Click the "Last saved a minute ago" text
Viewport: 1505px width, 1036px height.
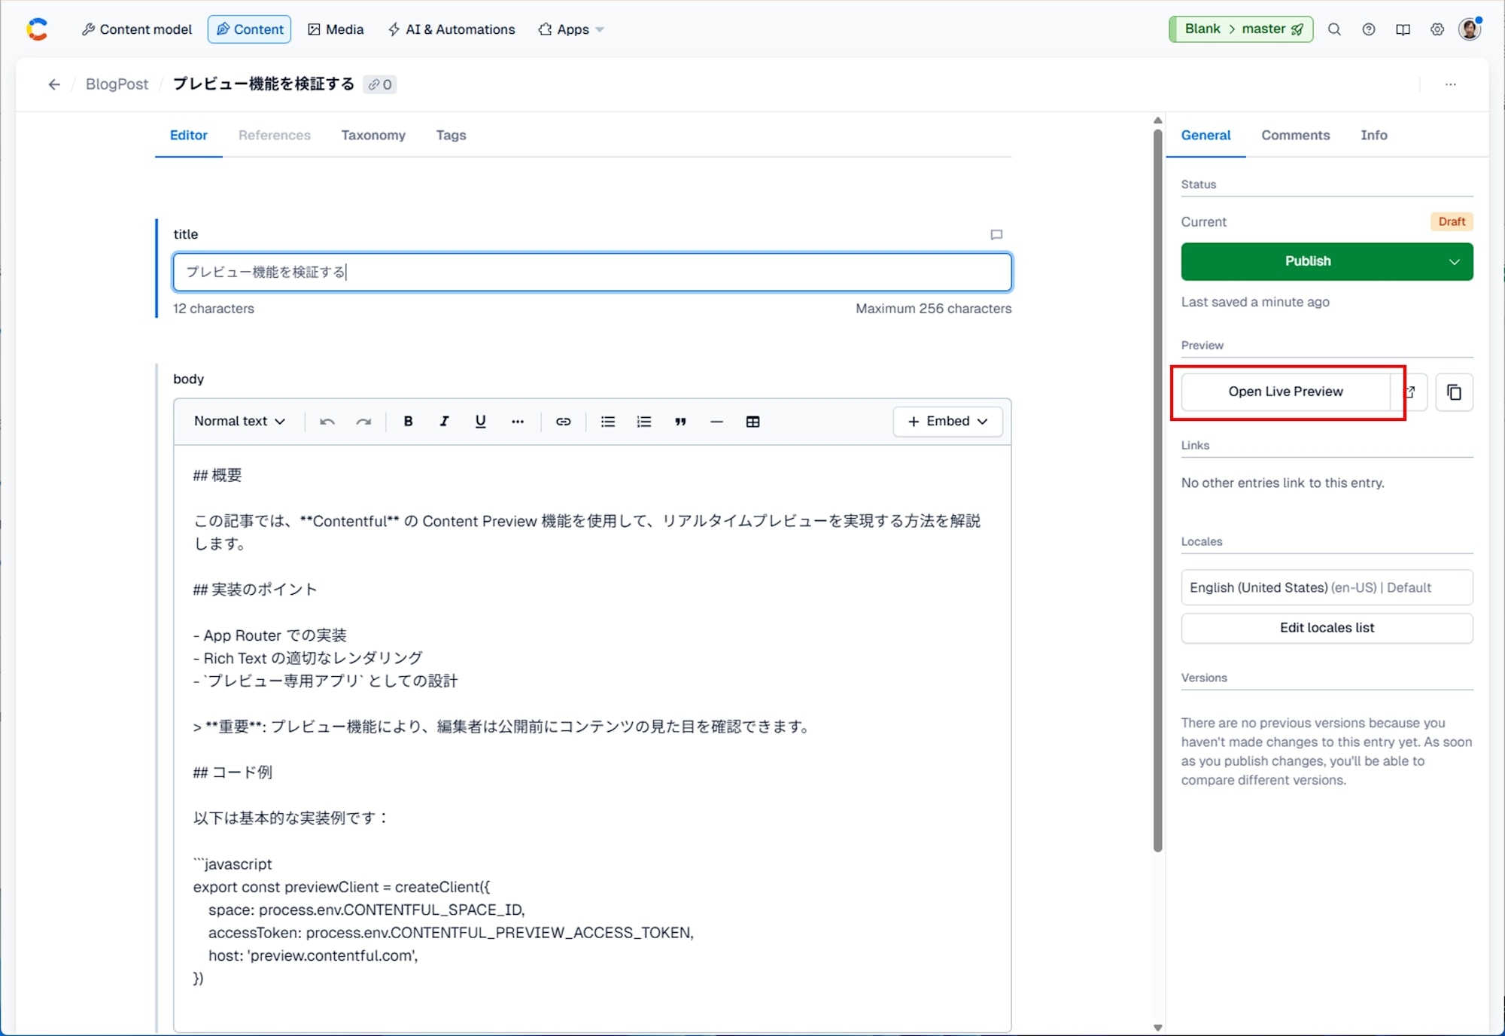[x=1254, y=302]
